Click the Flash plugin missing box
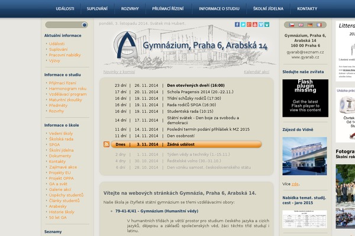The width and height of the screenshot is (355, 236). coord(305,99)
